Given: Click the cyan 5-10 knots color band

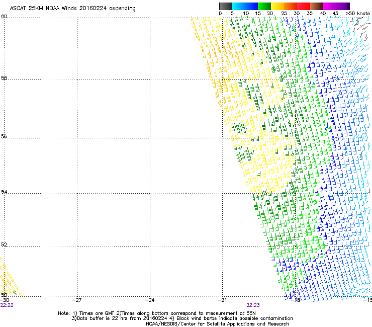Looking at the screenshot, I should [238, 6].
